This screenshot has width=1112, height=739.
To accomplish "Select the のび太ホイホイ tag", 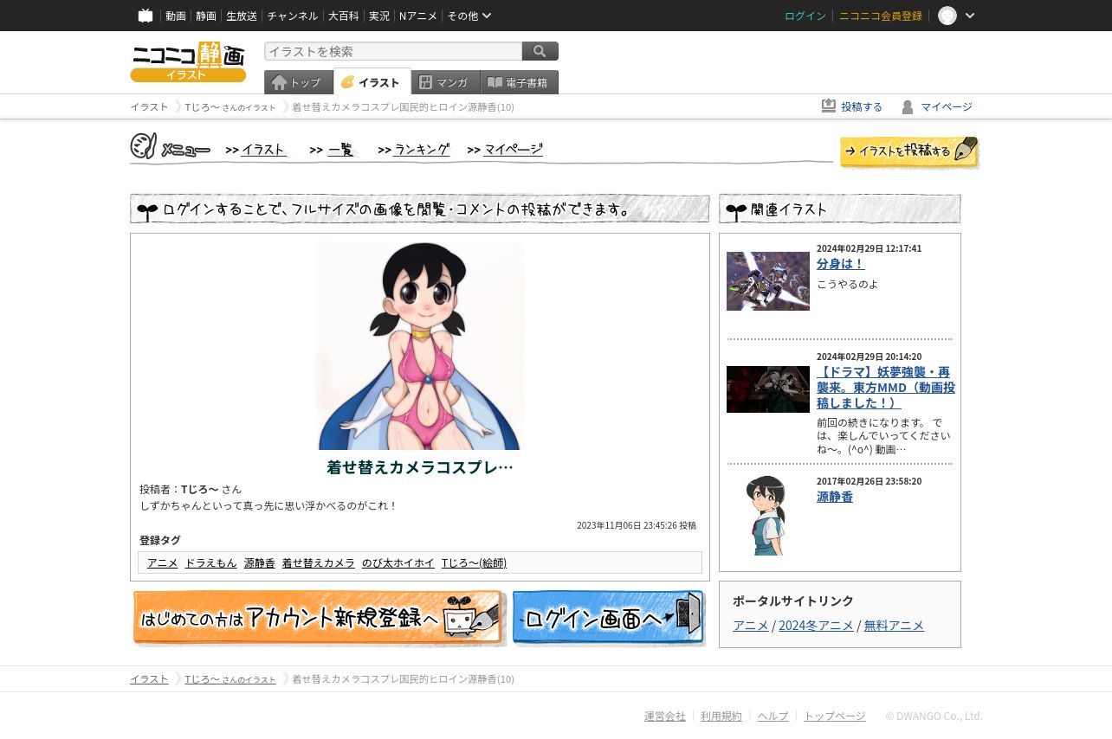I will pyautogui.click(x=398, y=562).
